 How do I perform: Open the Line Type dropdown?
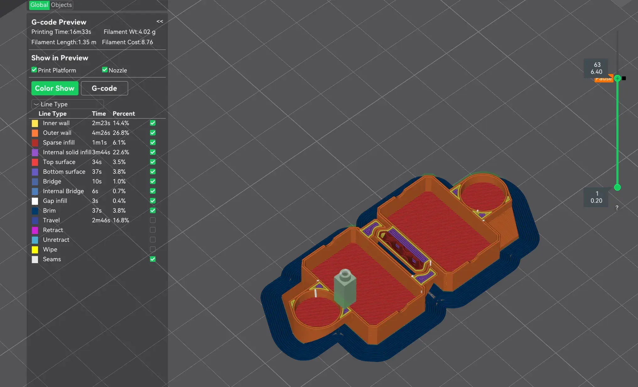(x=68, y=104)
